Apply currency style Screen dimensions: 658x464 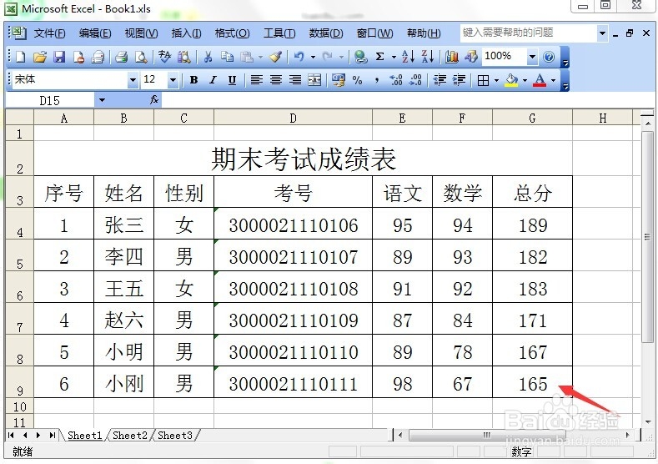[x=339, y=80]
